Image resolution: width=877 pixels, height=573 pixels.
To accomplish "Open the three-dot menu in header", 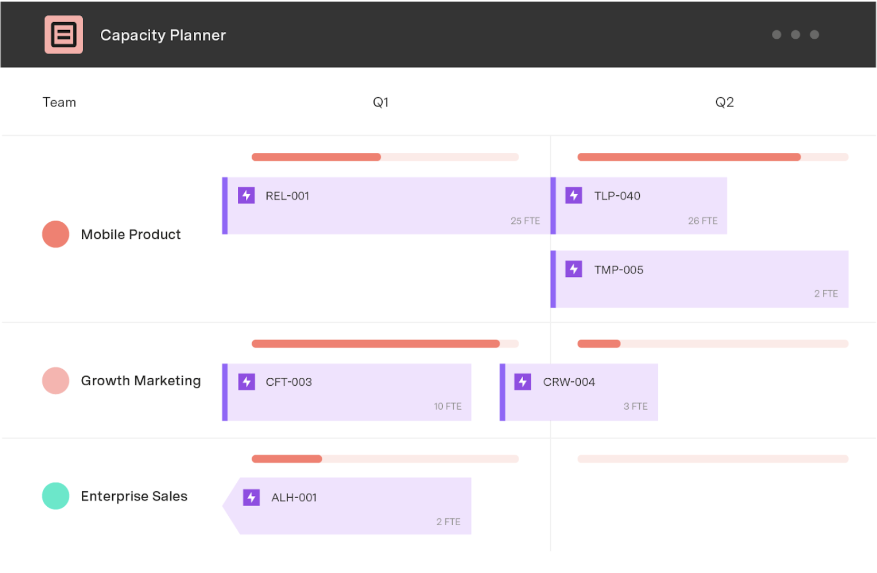I will tap(795, 35).
